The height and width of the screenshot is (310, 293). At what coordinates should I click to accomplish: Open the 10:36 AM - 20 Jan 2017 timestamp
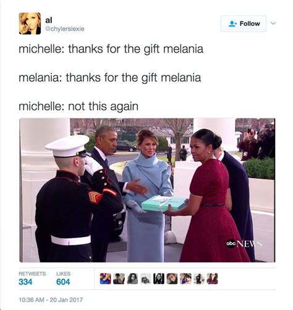click(x=51, y=300)
